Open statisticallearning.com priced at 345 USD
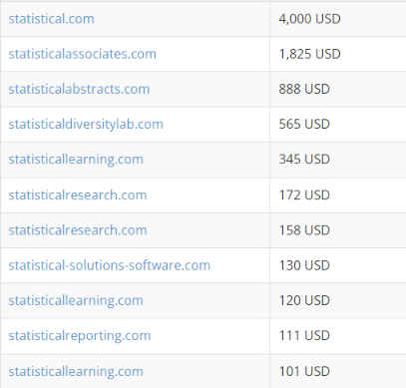 coord(76,160)
